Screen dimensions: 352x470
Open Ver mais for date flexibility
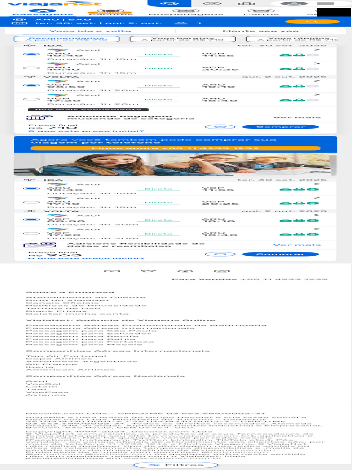[297, 245]
